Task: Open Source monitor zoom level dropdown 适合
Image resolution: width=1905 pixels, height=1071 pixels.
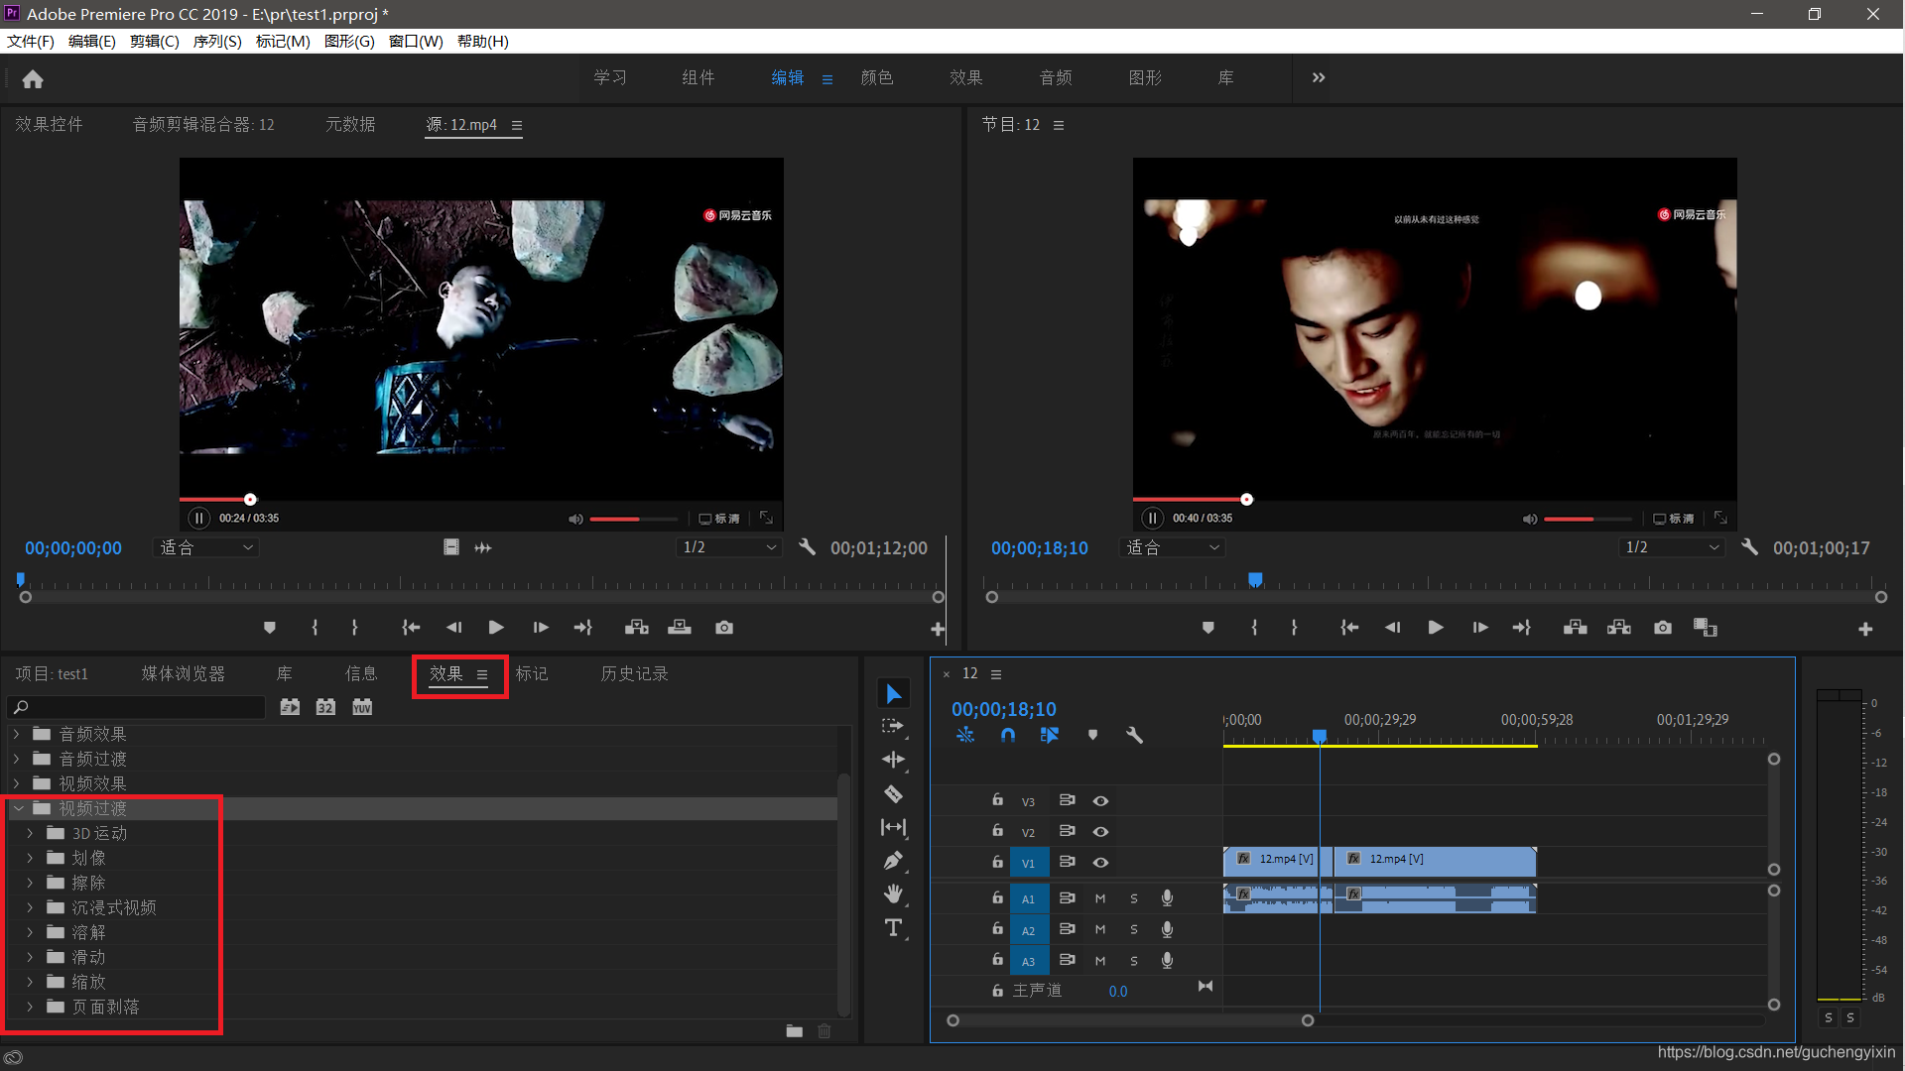Action: pyautogui.click(x=205, y=547)
